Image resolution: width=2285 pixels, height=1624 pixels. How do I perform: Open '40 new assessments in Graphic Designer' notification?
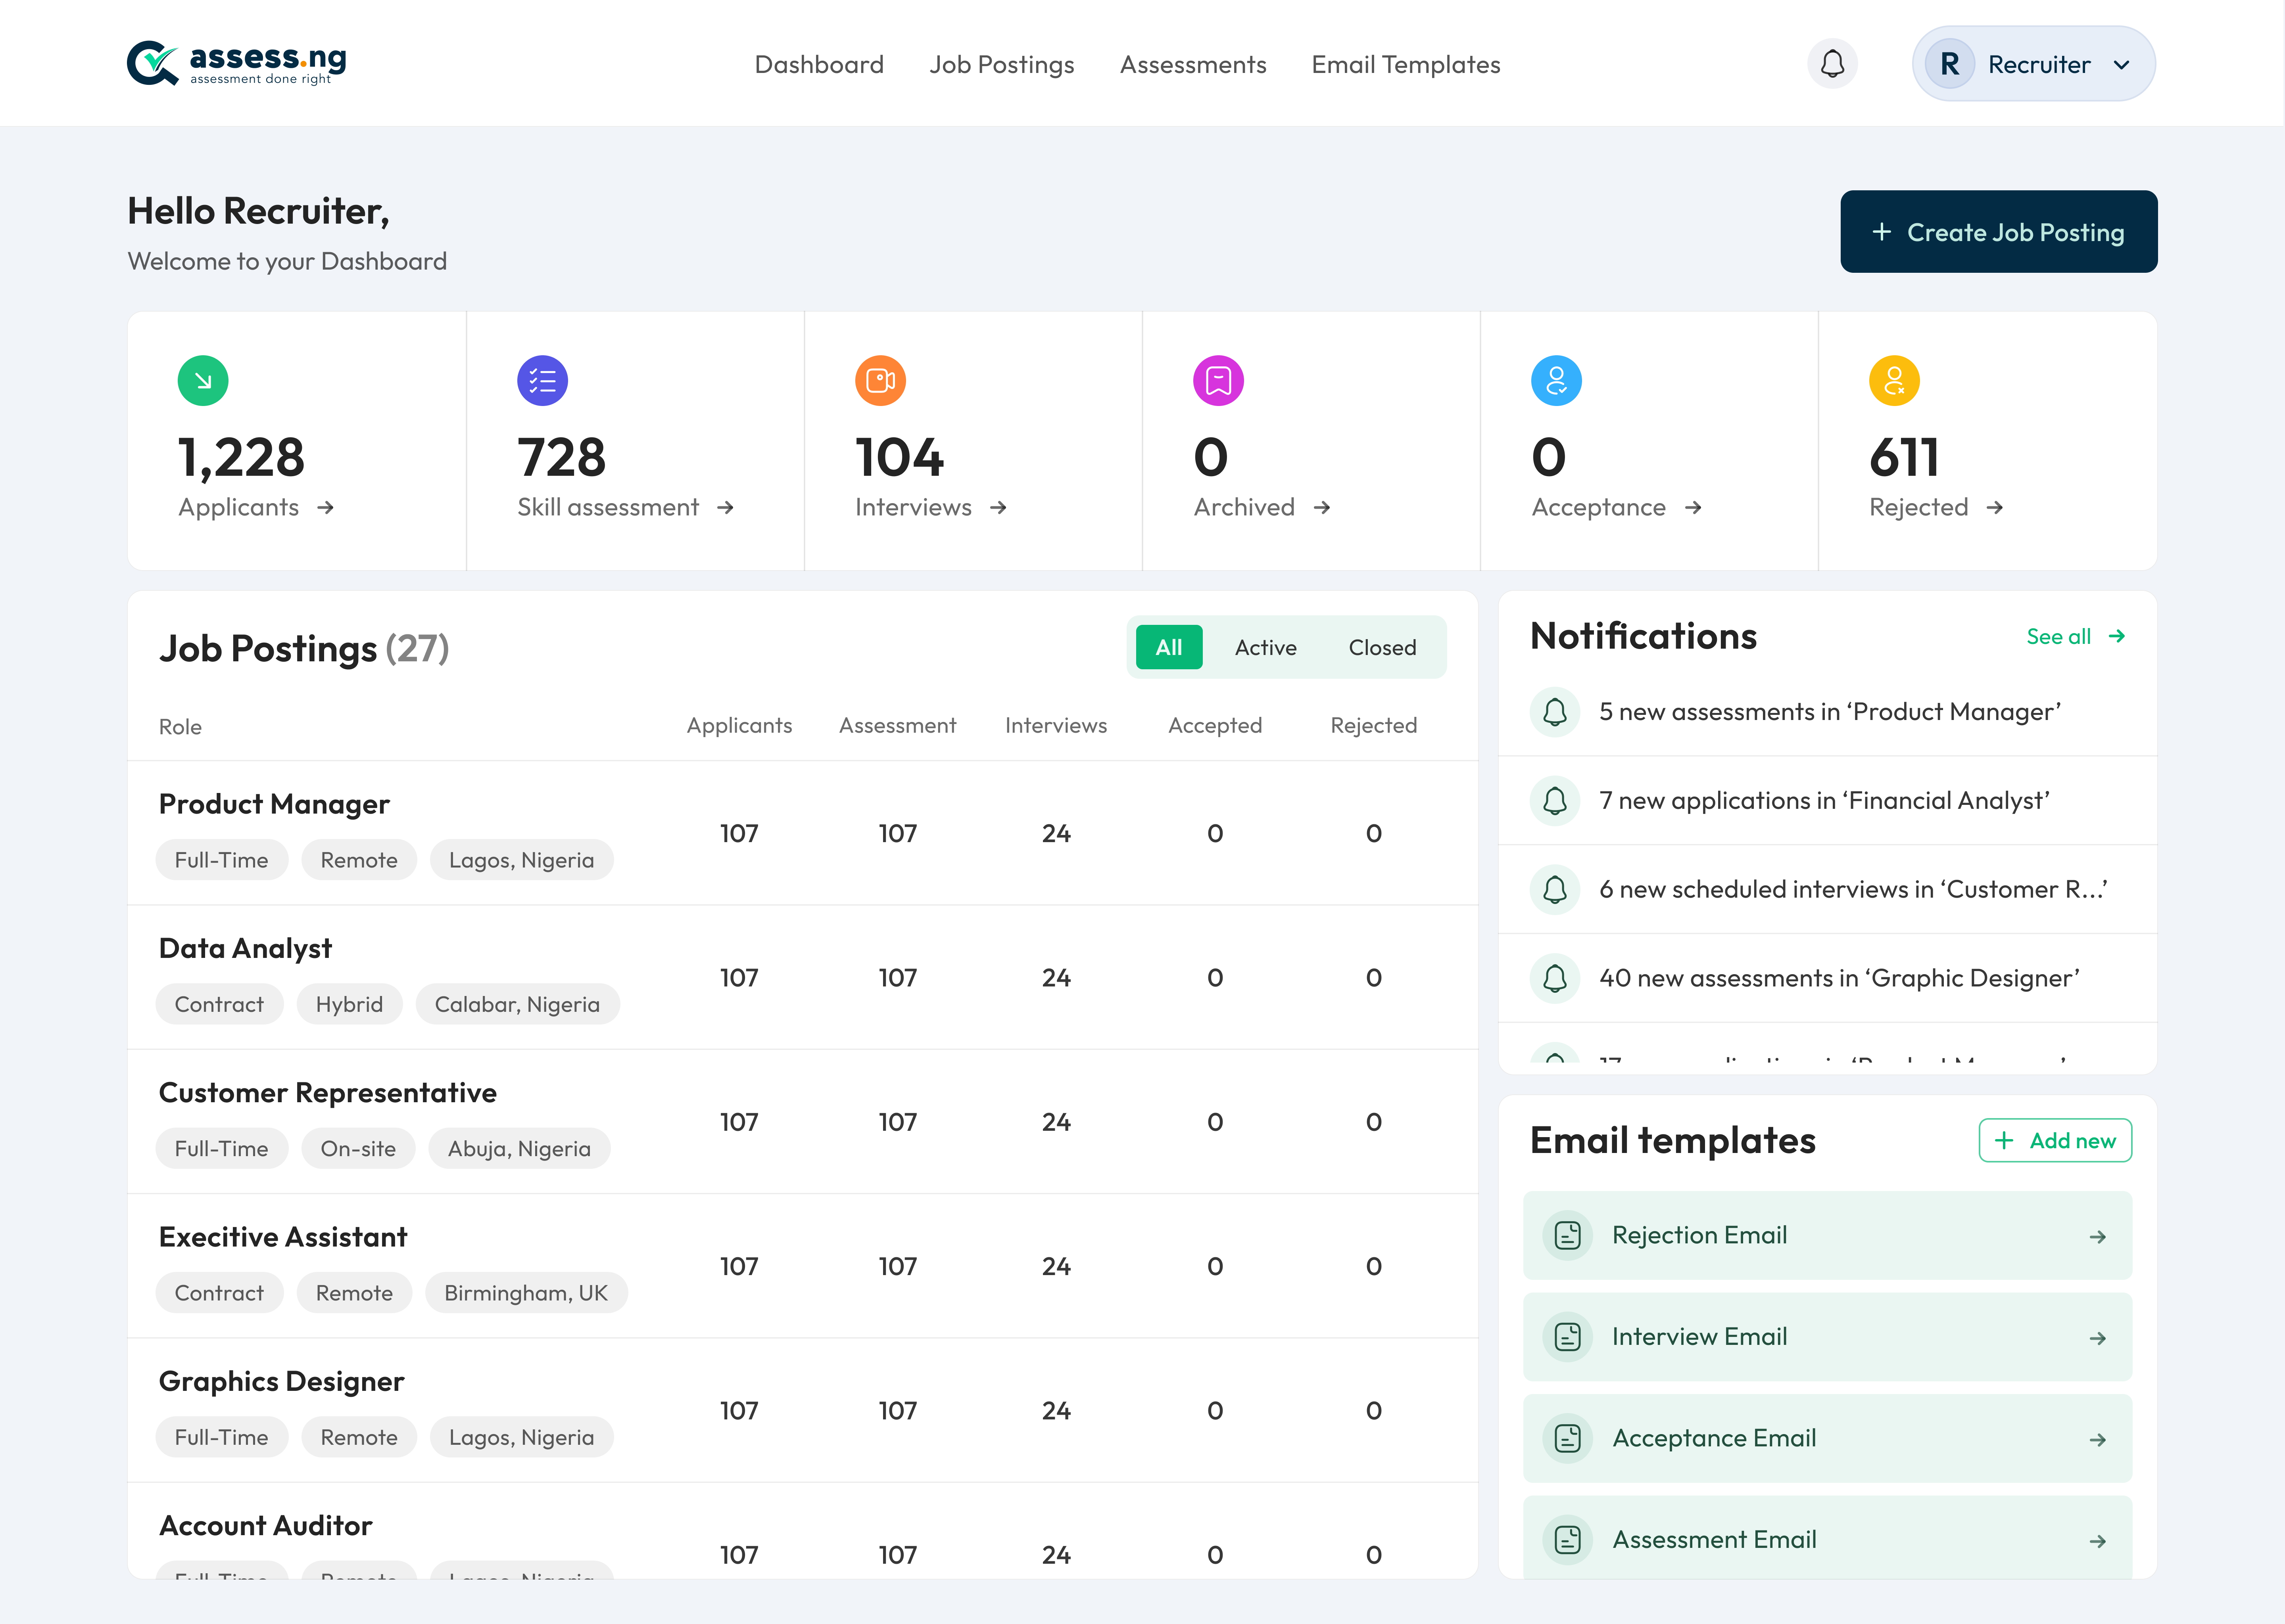[x=1827, y=978]
